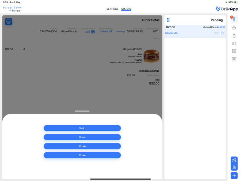Click the ₪22.00 price in Pending list
Screen dimensions: 241x181
[170, 27]
